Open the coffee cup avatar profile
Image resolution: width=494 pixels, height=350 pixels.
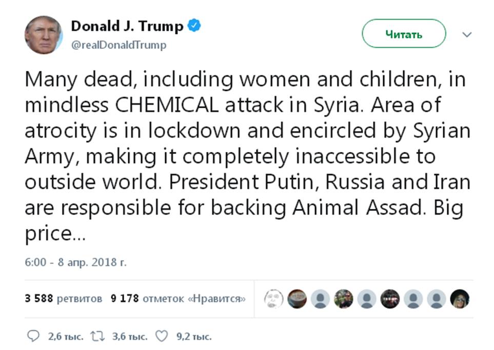click(297, 298)
